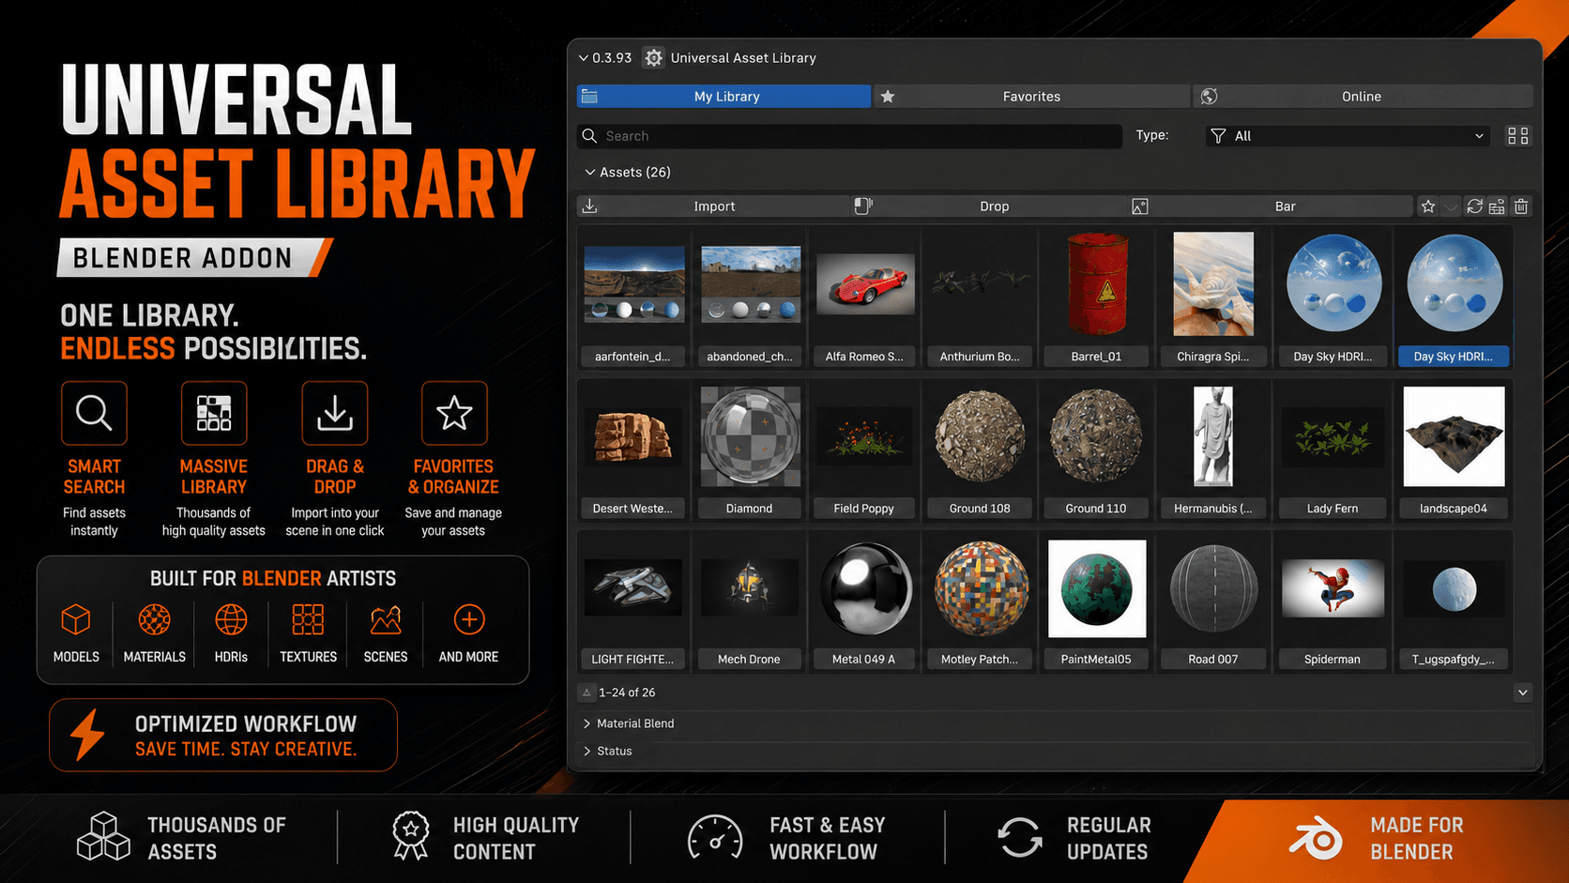Click the HDRIs globe icon
Screen dimensions: 1569x883
[x=231, y=620]
